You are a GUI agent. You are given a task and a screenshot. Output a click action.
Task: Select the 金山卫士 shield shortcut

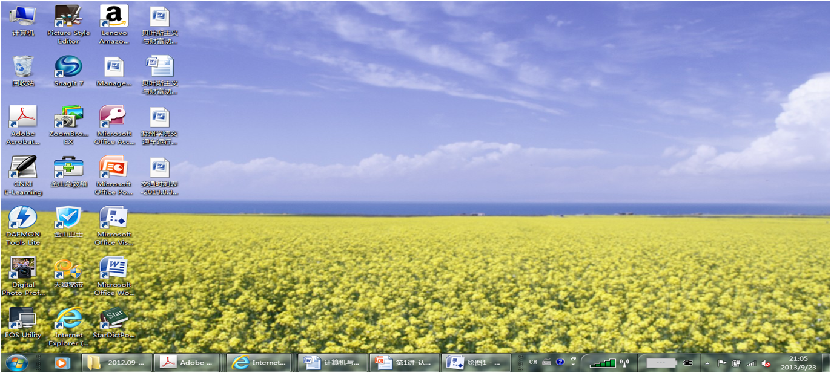[x=68, y=221]
